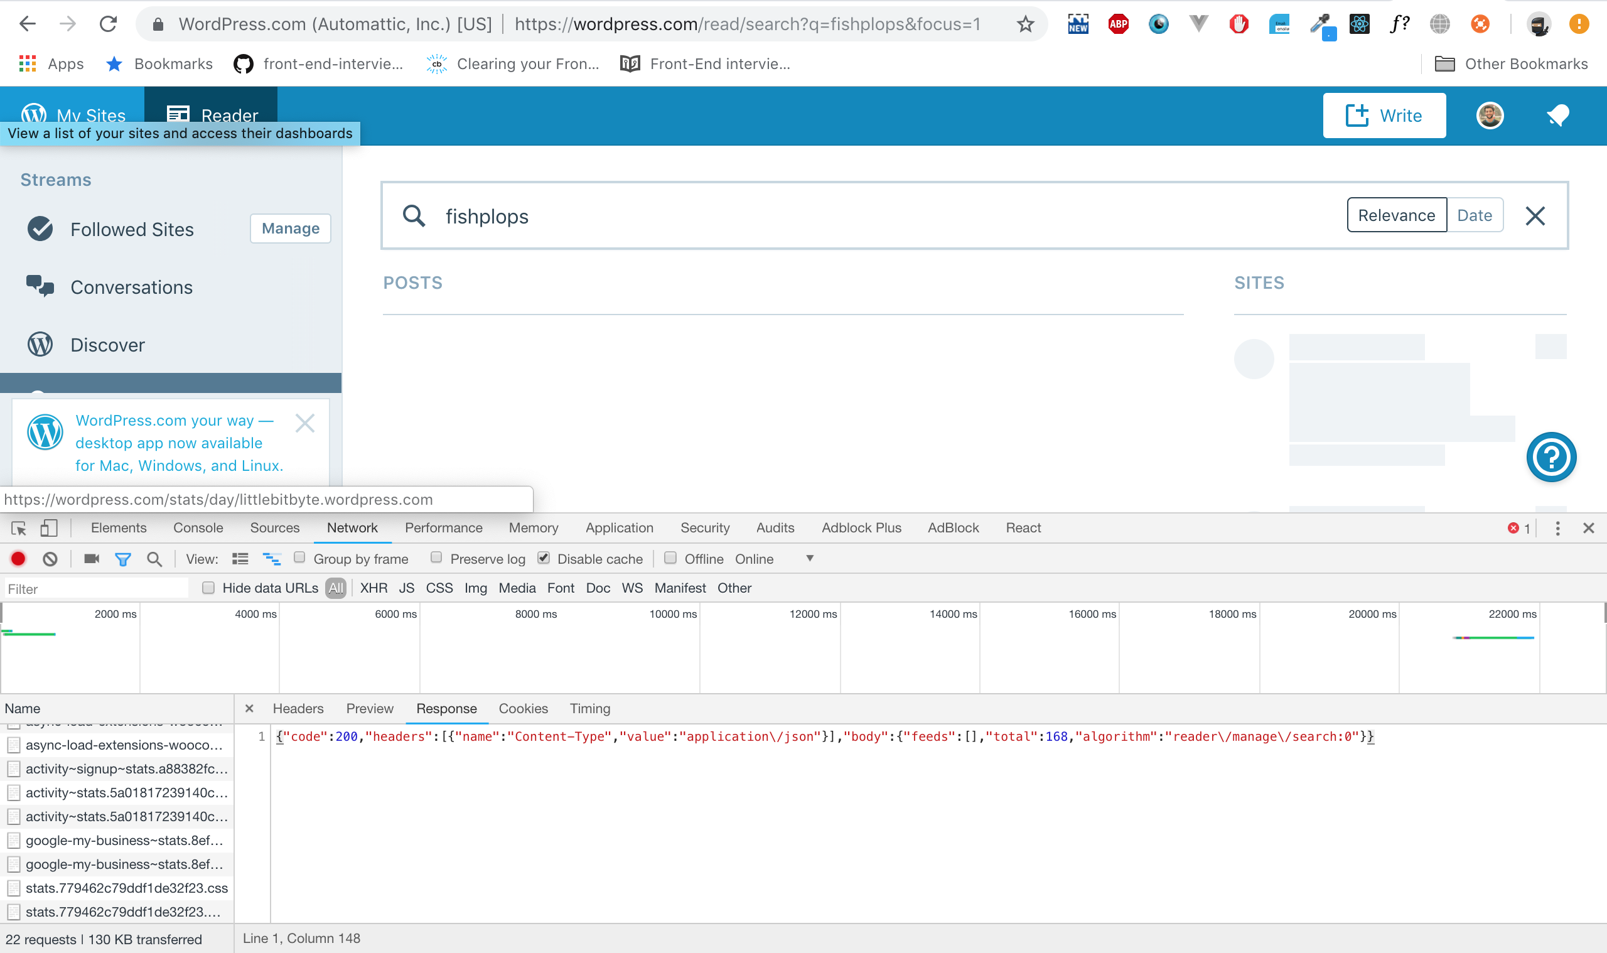This screenshot has height=953, width=1607.
Task: Click the DevTools error count indicator
Action: 1519,528
